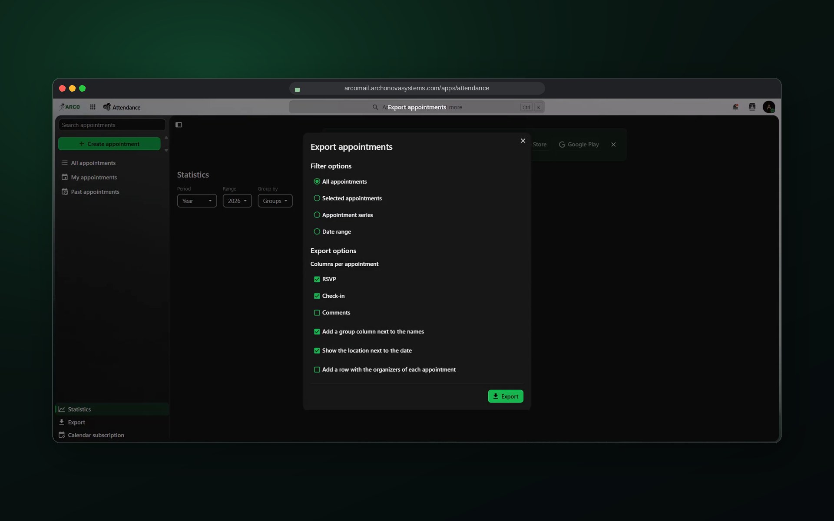834x521 pixels.
Task: Click the sidebar scroll down arrow
Action: pos(166,150)
